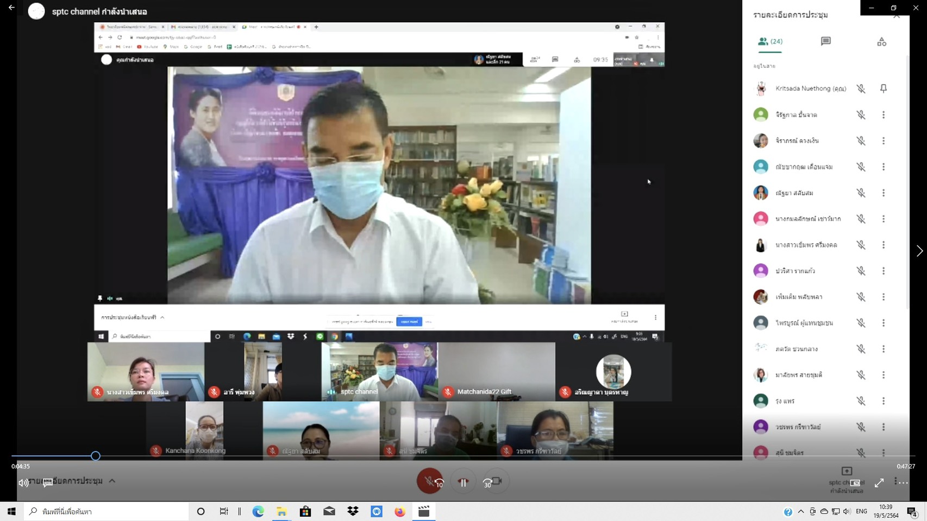This screenshot has height=521, width=927.
Task: Show hidden system tray icons
Action: 801,511
